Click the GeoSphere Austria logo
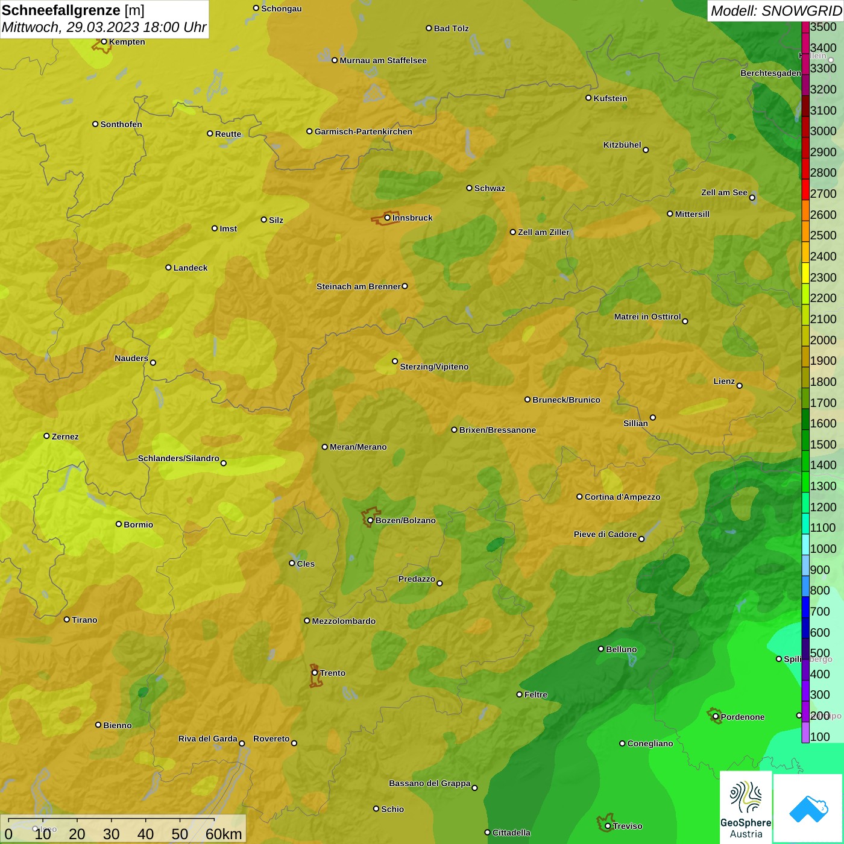The width and height of the screenshot is (844, 844). [746, 807]
